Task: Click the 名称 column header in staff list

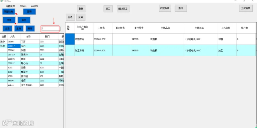Action: click(x=30, y=37)
